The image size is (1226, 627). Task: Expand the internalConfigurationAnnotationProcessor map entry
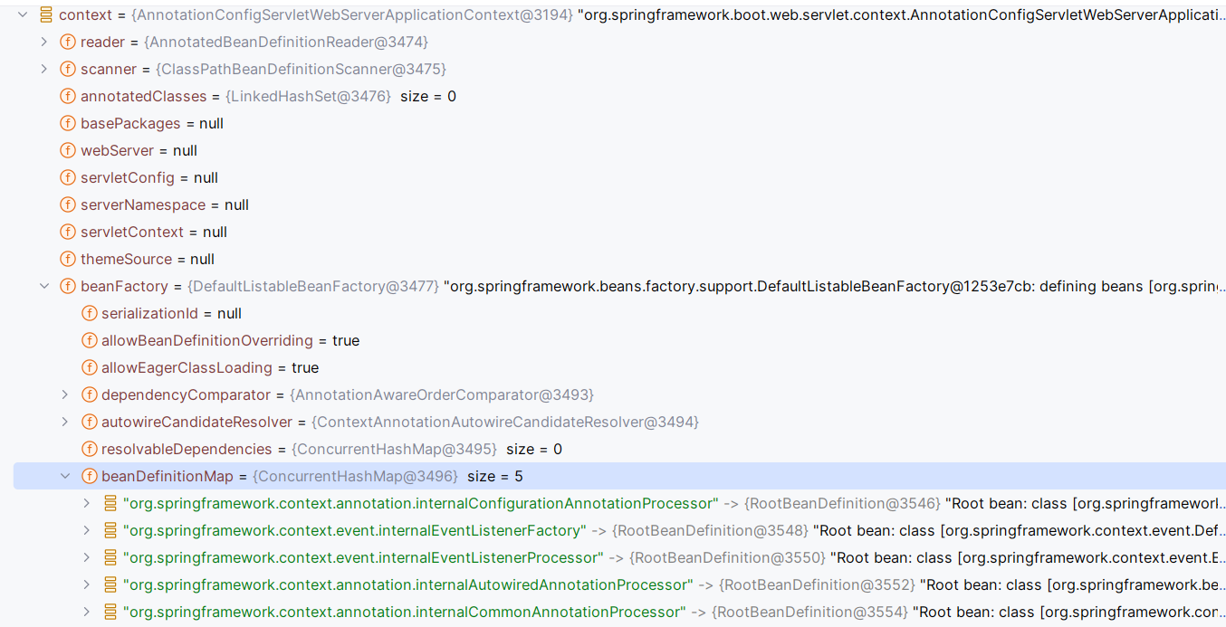click(x=86, y=503)
